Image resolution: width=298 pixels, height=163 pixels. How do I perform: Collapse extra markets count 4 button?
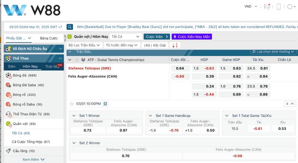(290, 104)
